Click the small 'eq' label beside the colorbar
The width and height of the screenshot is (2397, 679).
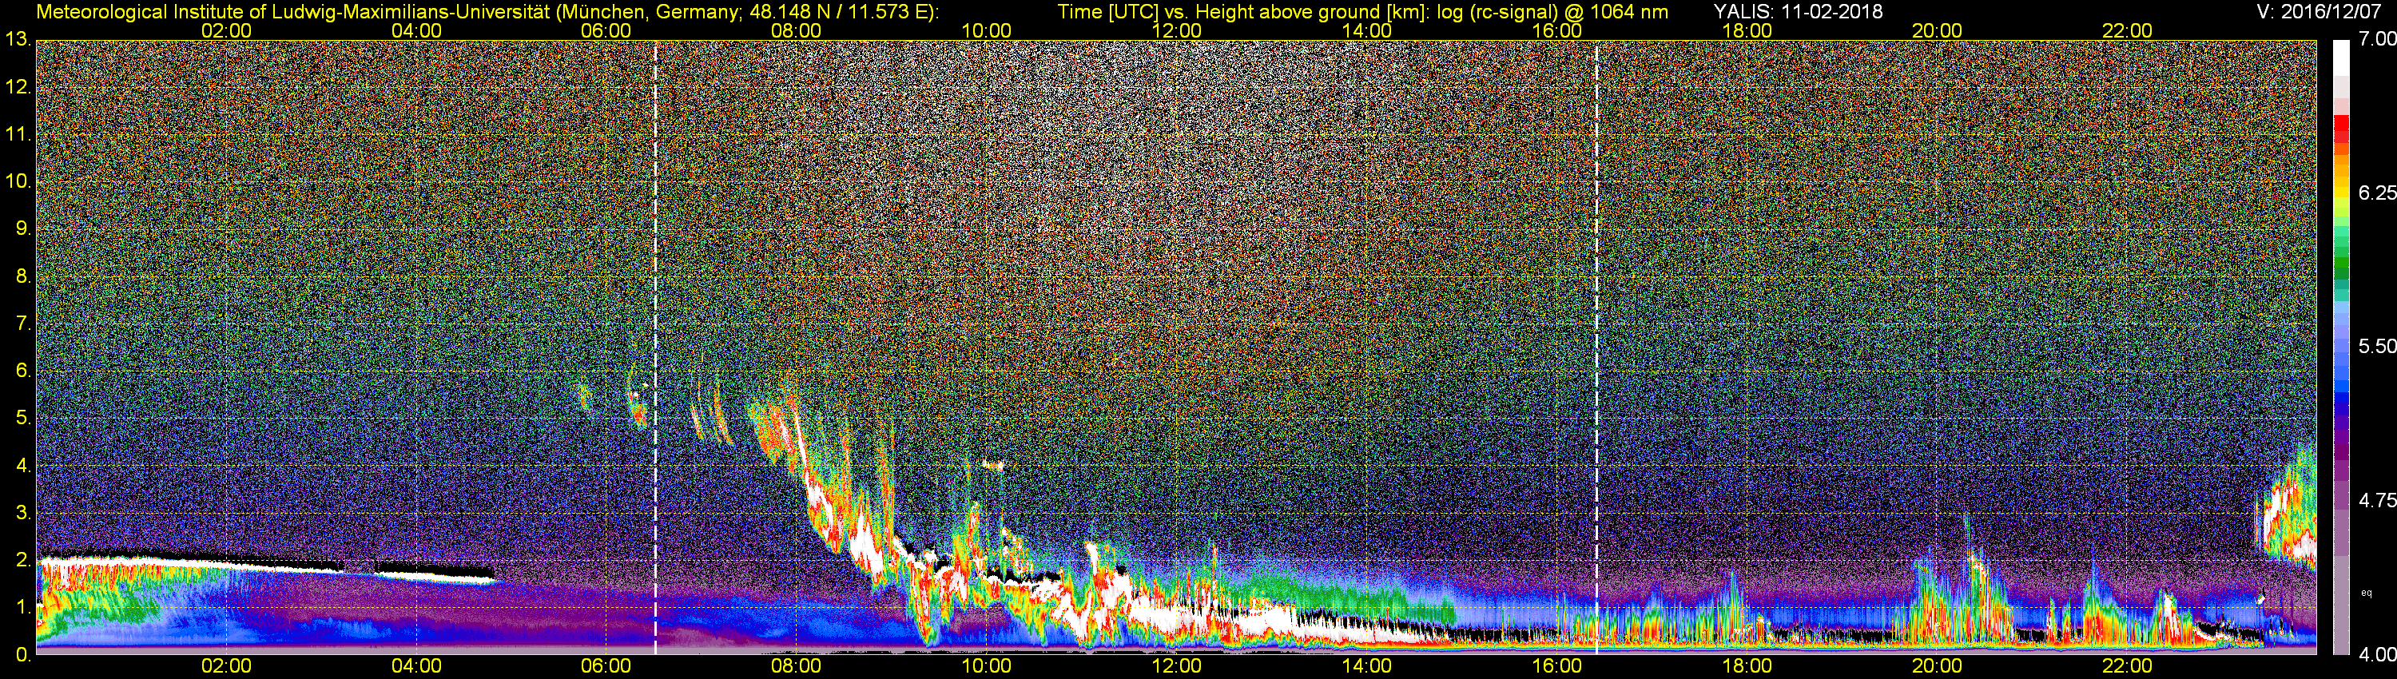2367,593
